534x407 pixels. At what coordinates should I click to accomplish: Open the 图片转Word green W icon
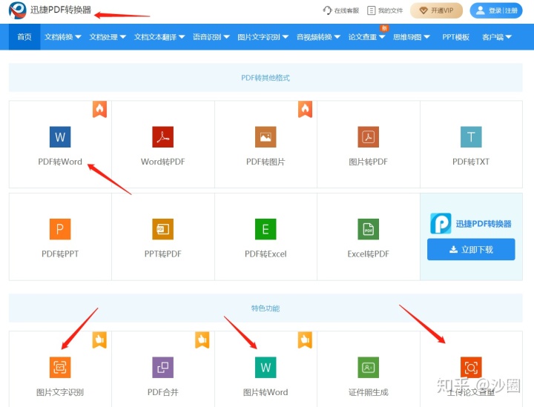[x=266, y=367]
